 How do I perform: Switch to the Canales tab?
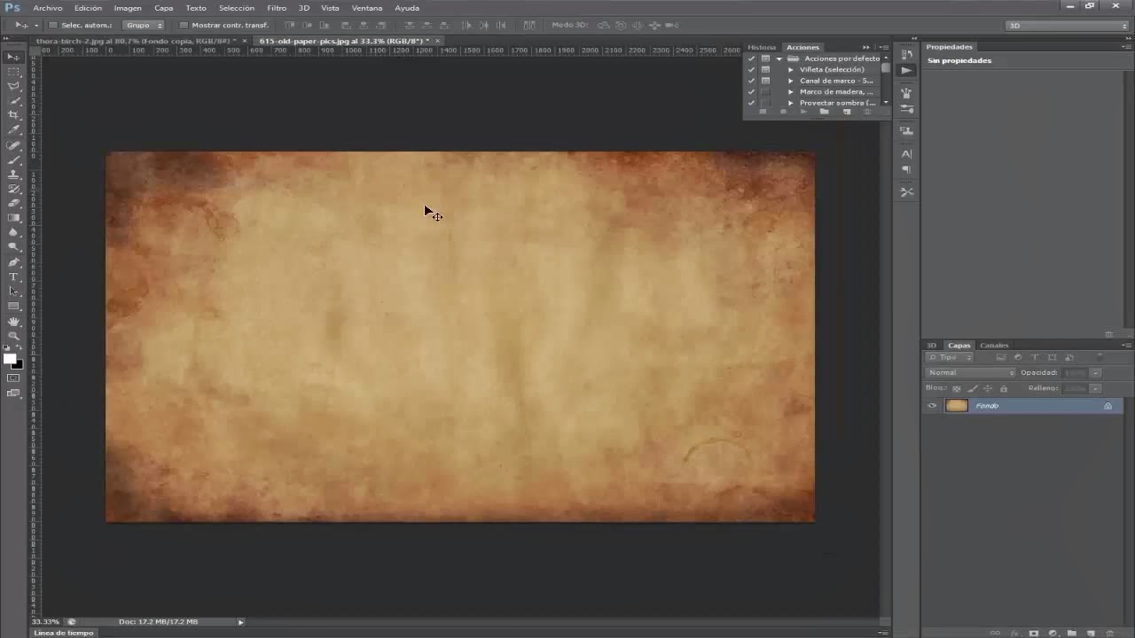(994, 345)
